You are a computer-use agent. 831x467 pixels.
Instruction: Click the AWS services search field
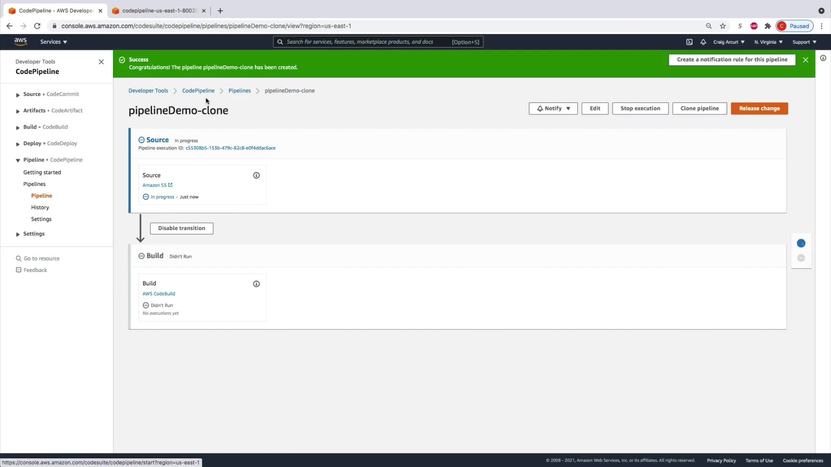(378, 42)
